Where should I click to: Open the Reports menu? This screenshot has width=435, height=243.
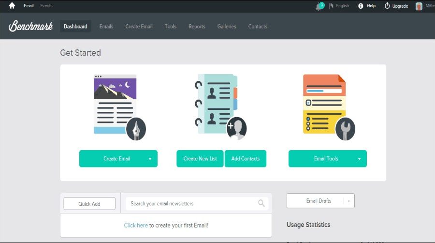pos(197,27)
